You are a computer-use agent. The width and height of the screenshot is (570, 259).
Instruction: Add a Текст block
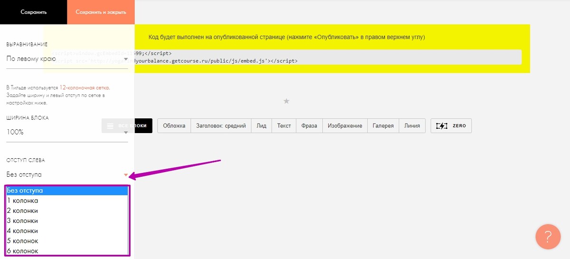(x=284, y=126)
